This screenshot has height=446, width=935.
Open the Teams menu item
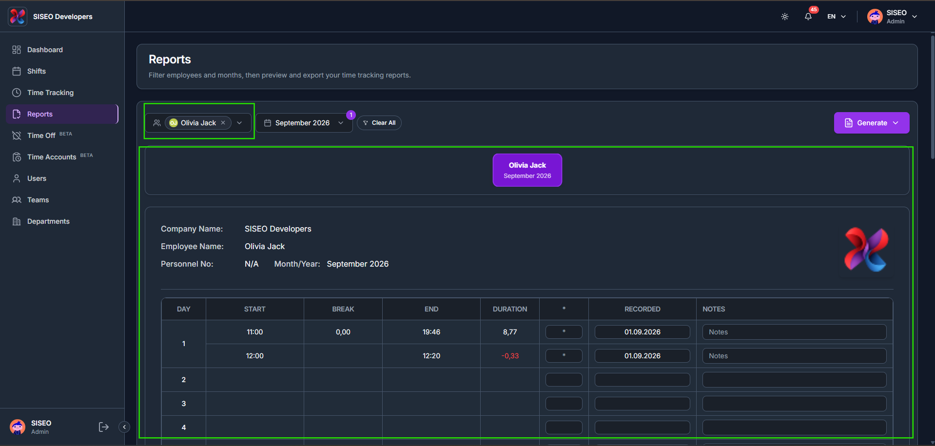(x=62, y=200)
